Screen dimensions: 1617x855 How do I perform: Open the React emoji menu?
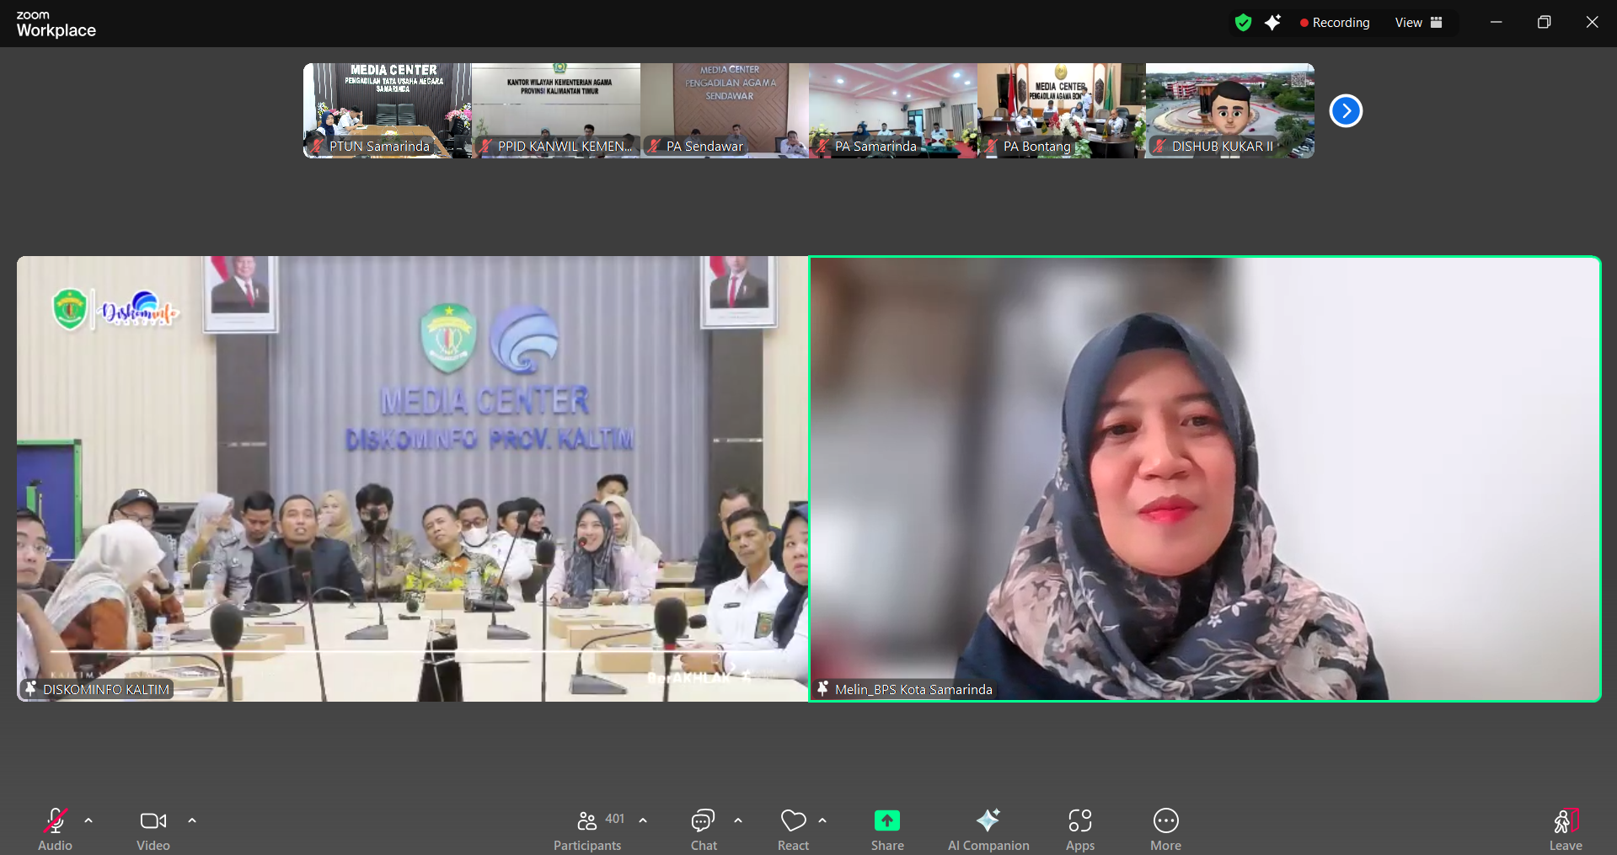click(x=793, y=829)
